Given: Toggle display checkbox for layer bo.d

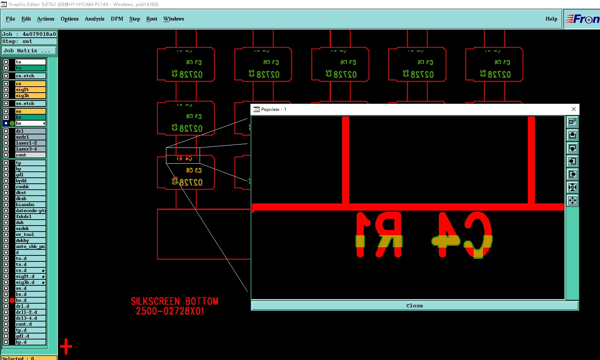Looking at the screenshot, I should [6, 300].
